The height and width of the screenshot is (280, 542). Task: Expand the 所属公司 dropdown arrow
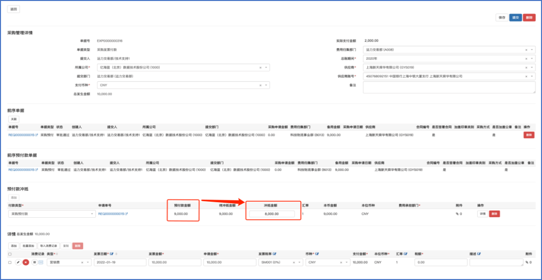[x=266, y=68]
